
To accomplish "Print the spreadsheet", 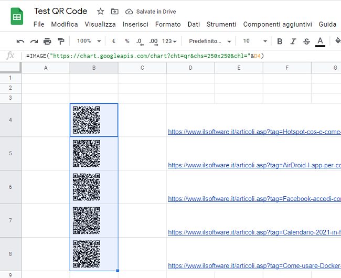I will 47,41.
